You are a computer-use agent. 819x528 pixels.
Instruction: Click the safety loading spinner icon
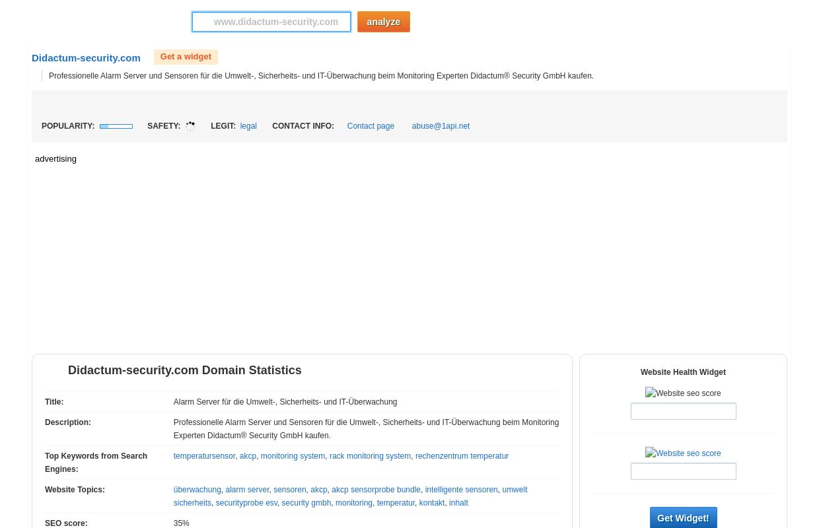(x=190, y=126)
